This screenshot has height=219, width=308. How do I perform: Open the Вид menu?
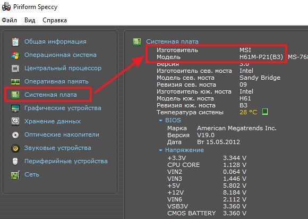(x=30, y=20)
